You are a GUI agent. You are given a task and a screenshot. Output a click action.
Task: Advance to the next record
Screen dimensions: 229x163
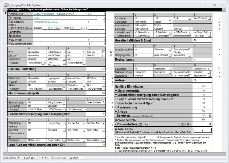[39, 158]
